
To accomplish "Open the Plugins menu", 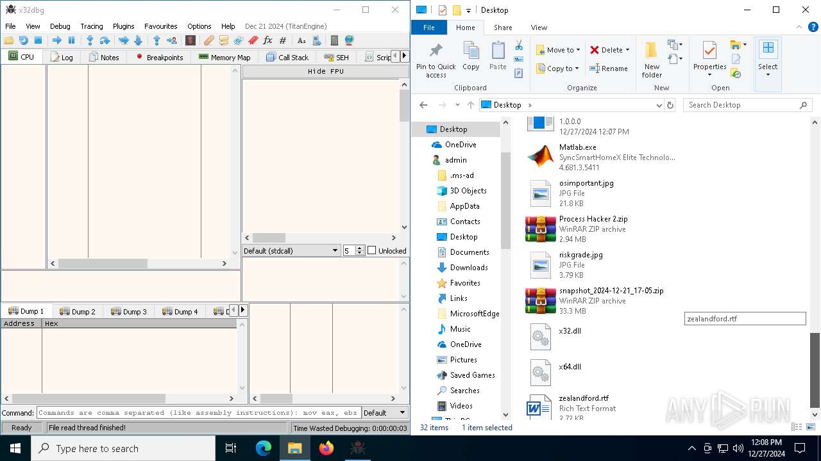I will pos(124,26).
